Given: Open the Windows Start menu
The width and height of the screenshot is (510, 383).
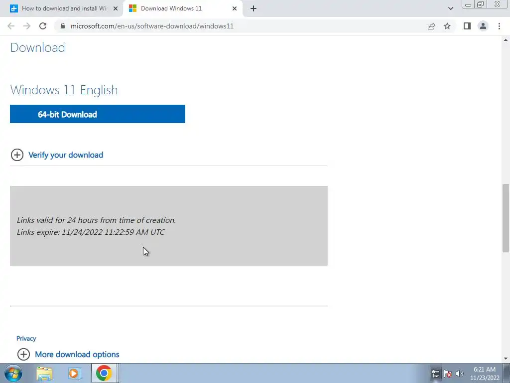Looking at the screenshot, I should [13, 373].
